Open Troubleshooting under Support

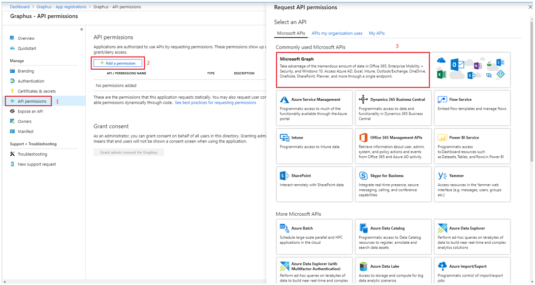point(32,154)
